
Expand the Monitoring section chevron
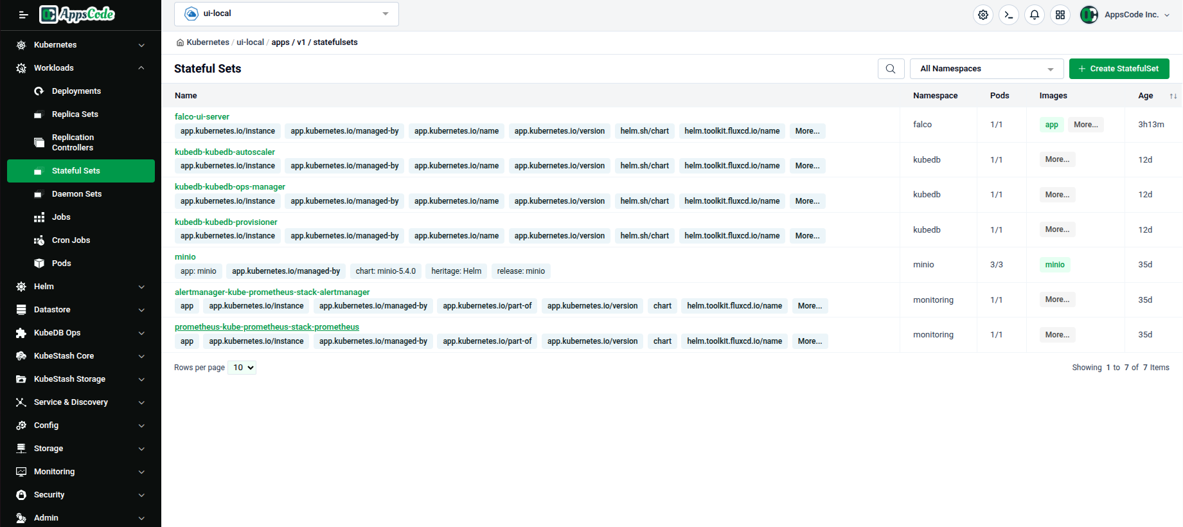tap(141, 472)
